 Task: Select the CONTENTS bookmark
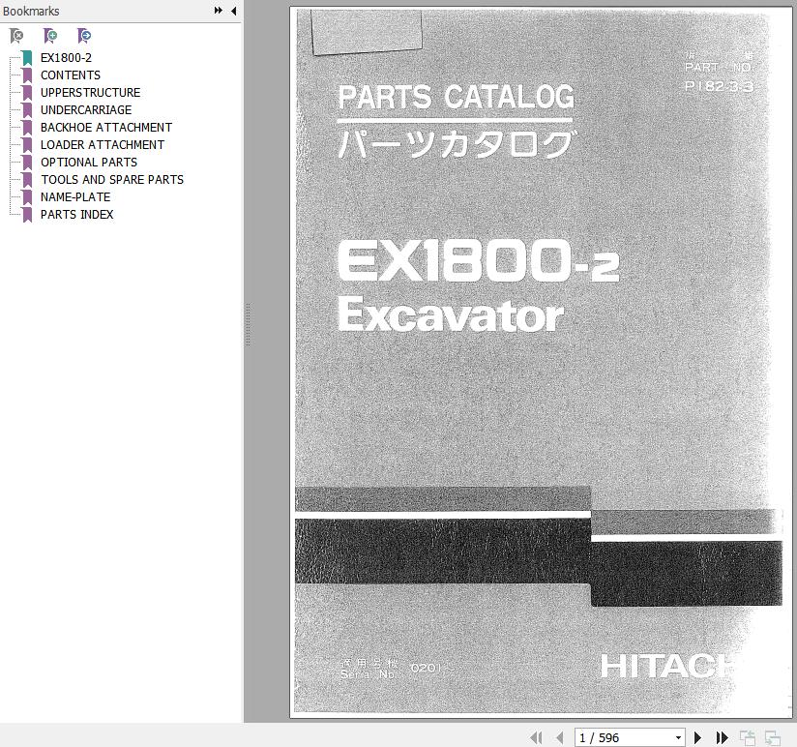[71, 75]
